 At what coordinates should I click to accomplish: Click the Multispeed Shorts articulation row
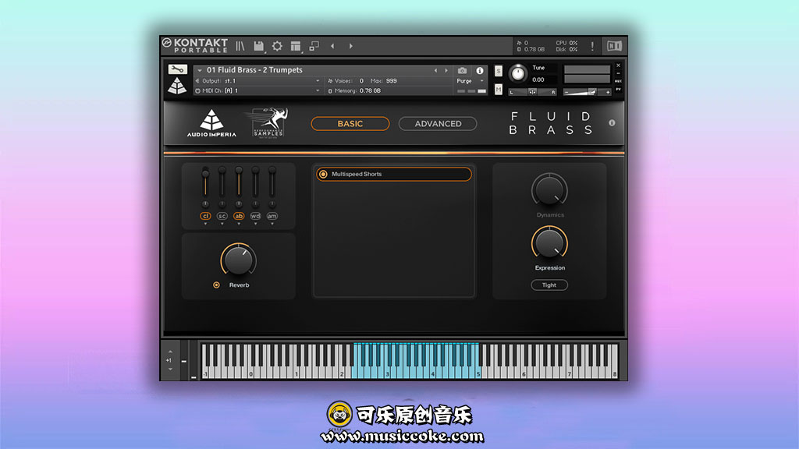[394, 174]
